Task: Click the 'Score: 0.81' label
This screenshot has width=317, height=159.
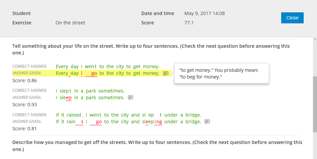Action: (25, 129)
